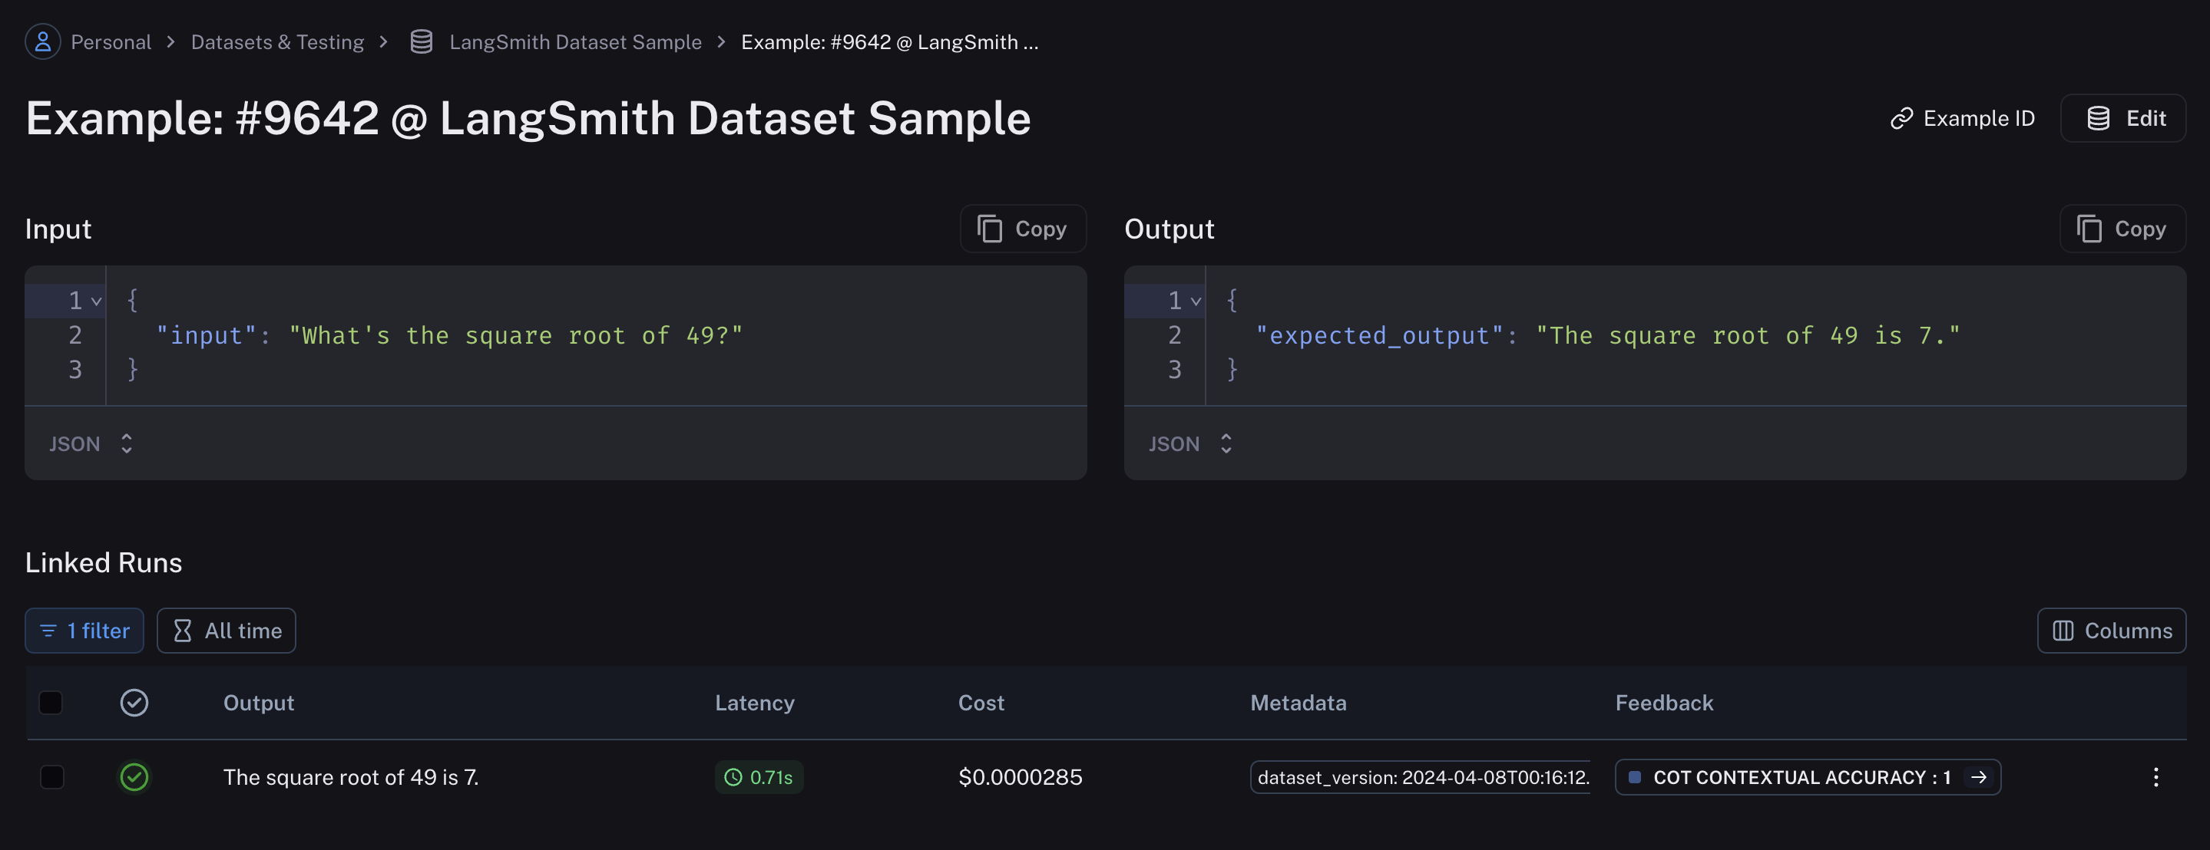
Task: Collapse line 1 fold arrow in Output editor
Action: click(x=1196, y=301)
